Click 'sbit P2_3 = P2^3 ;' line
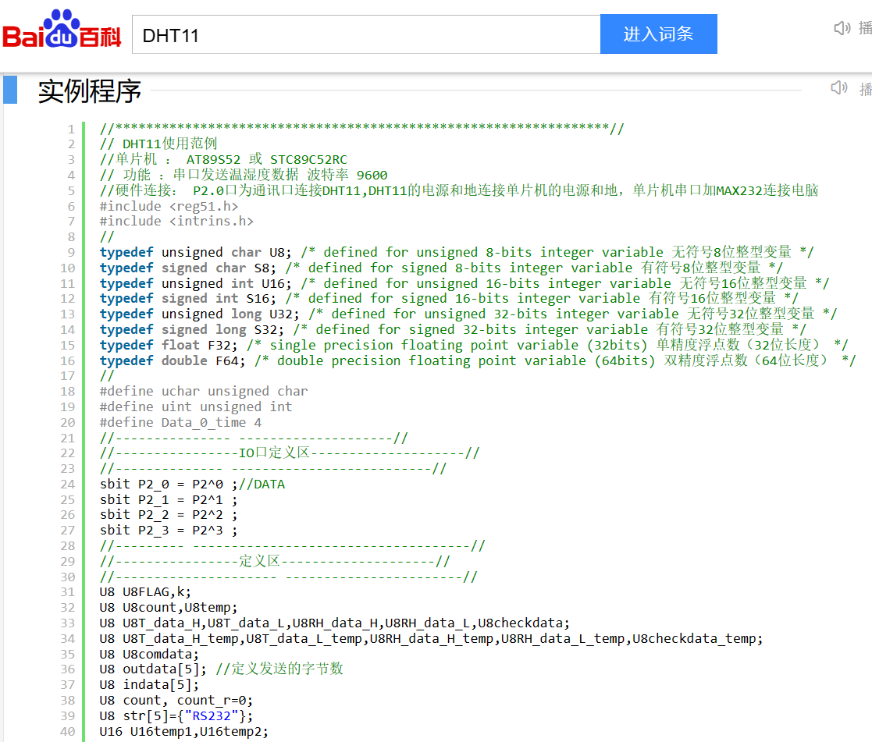872x742 pixels. click(169, 531)
